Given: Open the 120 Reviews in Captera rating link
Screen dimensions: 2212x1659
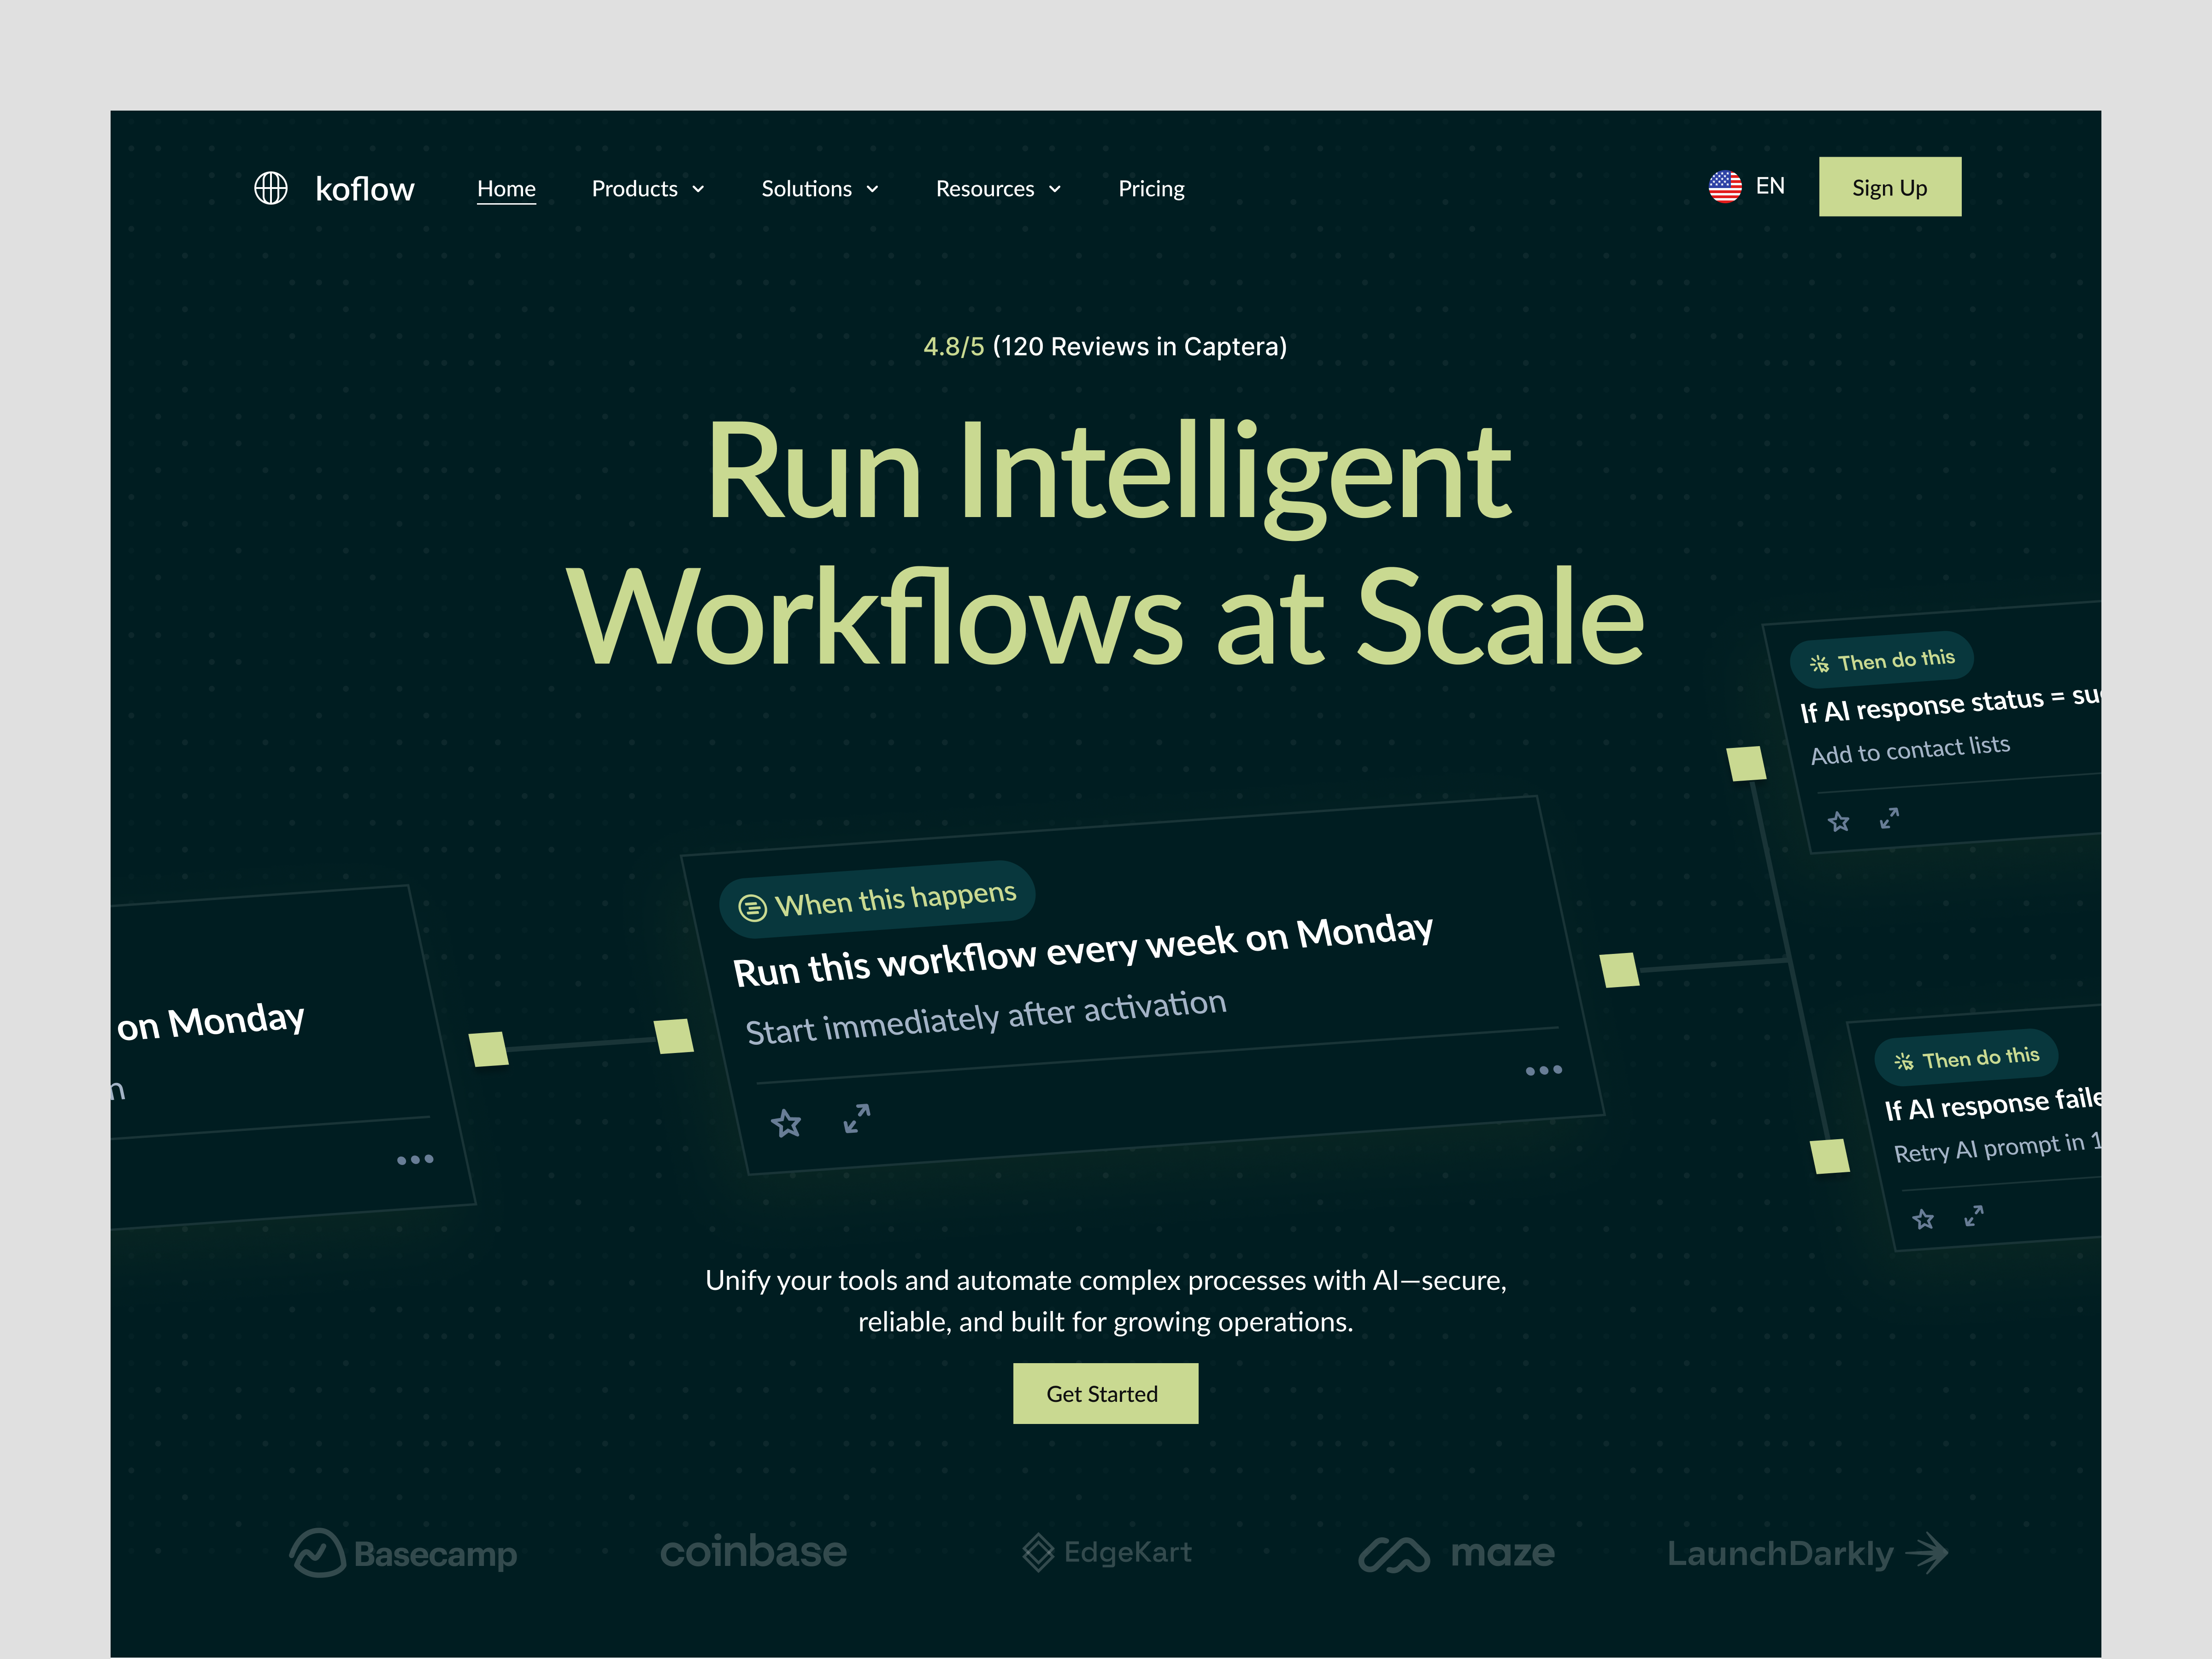Looking at the screenshot, I should pos(1139,346).
